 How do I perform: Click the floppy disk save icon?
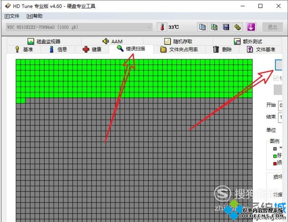tap(226, 27)
